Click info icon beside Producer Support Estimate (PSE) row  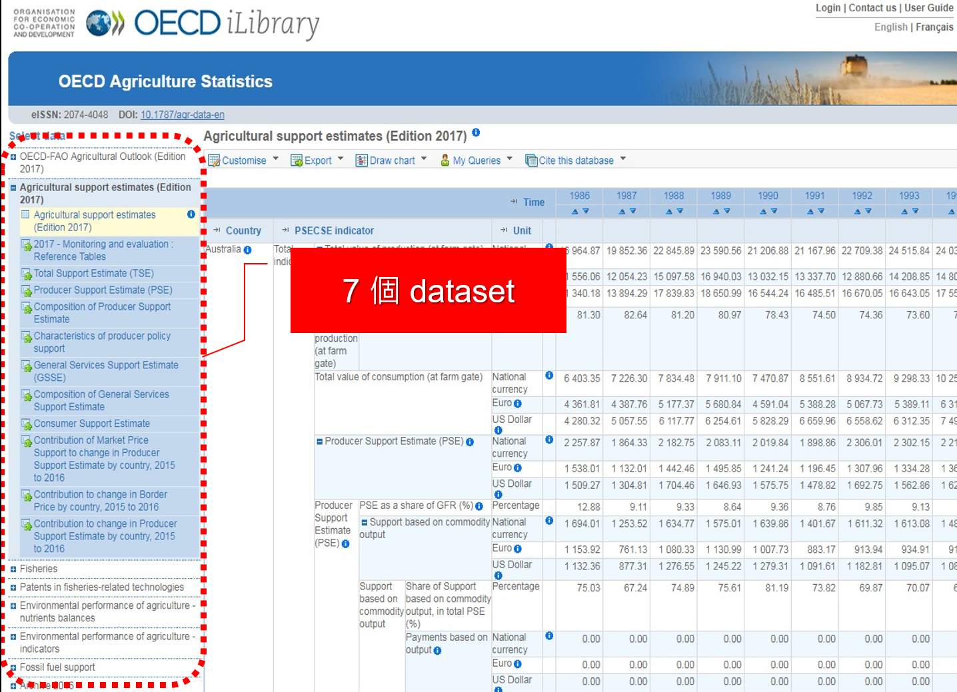click(470, 442)
